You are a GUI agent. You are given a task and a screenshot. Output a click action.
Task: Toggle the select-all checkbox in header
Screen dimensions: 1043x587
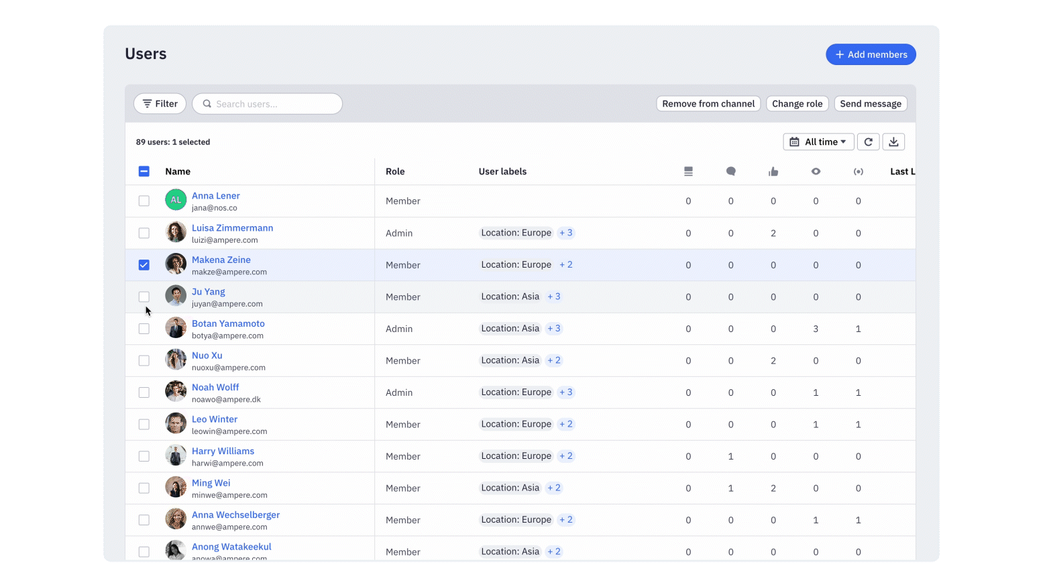tap(144, 171)
